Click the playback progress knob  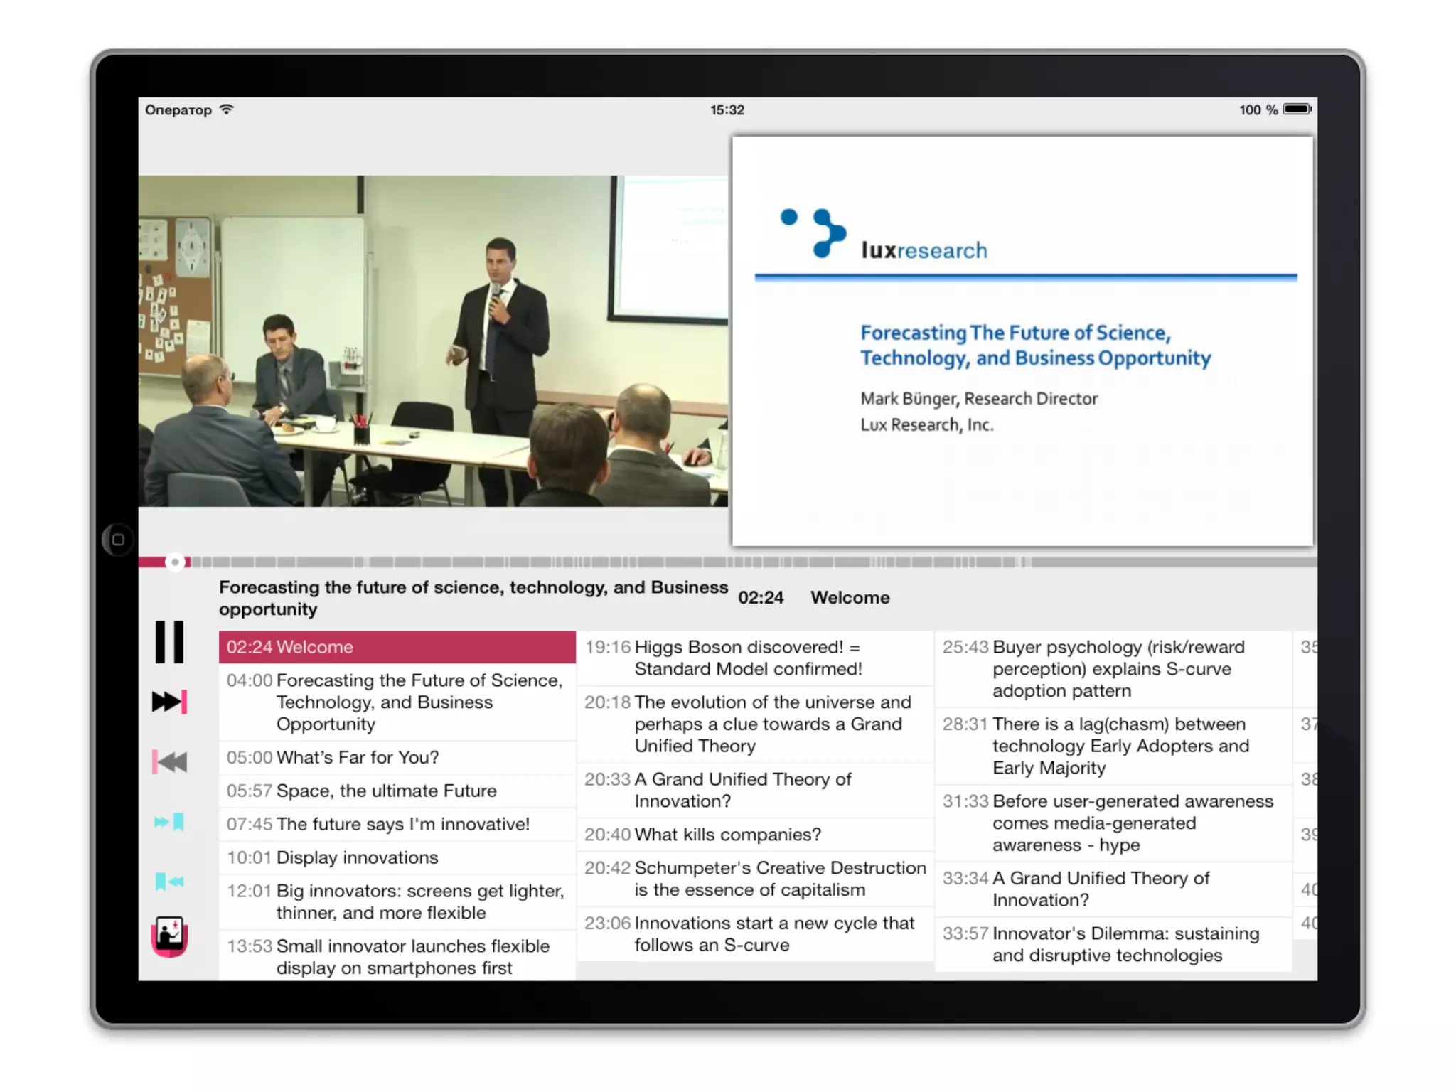(x=175, y=562)
